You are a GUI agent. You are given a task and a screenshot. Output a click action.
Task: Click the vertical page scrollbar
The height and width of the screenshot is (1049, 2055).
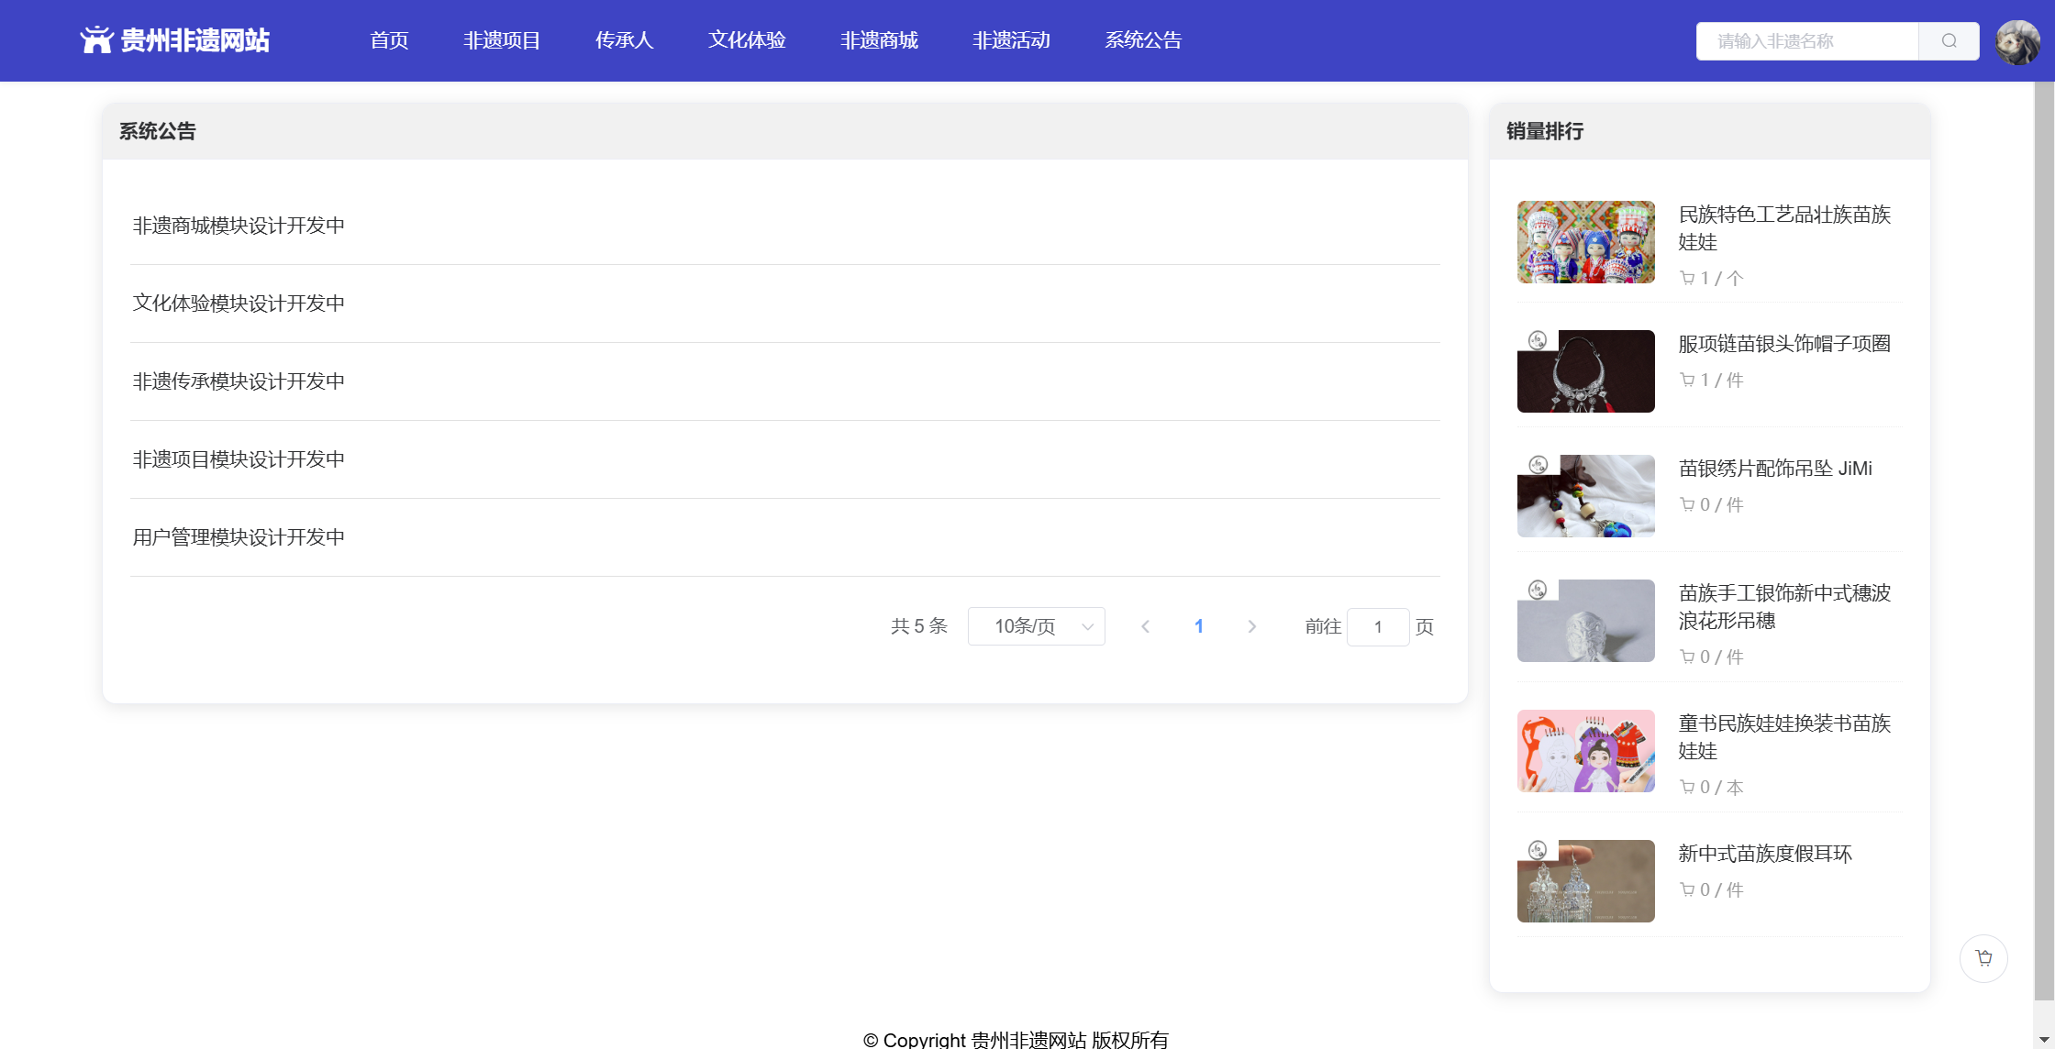click(2043, 541)
